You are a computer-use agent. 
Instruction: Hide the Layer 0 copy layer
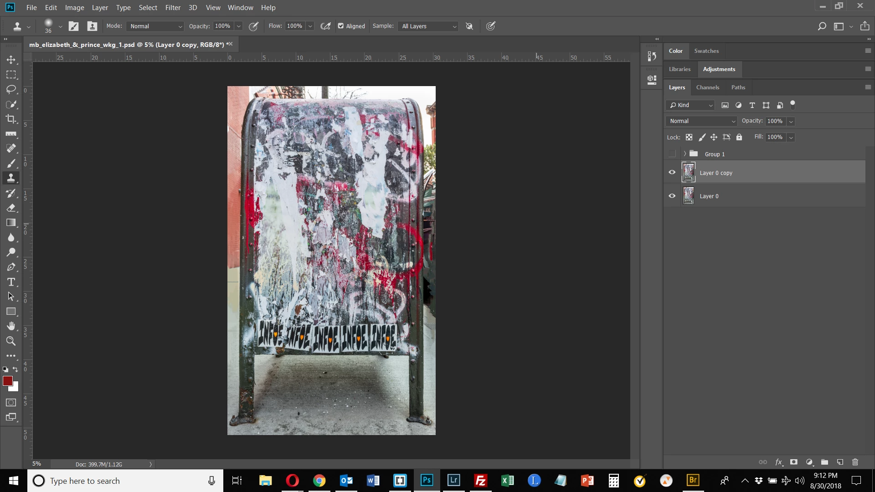tap(672, 172)
